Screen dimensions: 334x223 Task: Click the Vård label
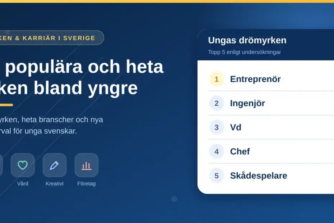point(23,183)
